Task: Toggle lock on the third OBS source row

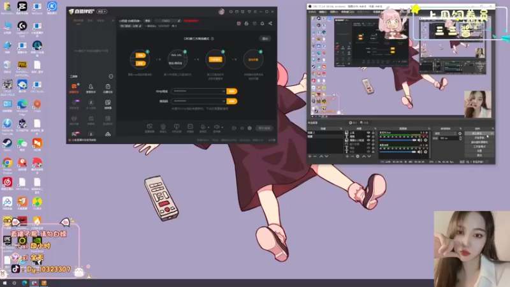Action: point(373,140)
